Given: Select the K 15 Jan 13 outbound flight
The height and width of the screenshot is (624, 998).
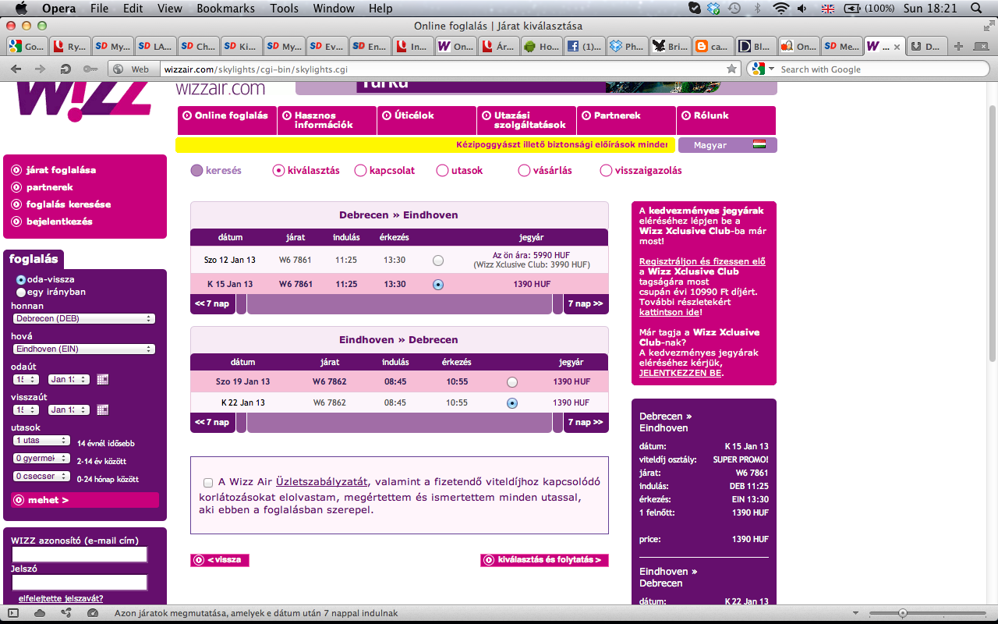Looking at the screenshot, I should point(438,285).
